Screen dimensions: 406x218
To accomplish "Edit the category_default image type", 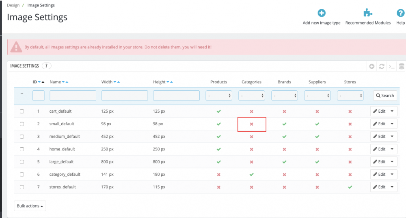I will pos(379,174).
